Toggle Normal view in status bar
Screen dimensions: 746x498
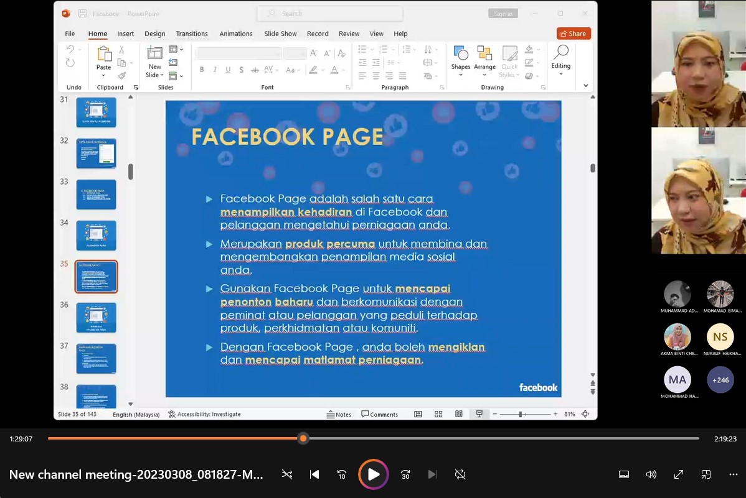click(418, 414)
